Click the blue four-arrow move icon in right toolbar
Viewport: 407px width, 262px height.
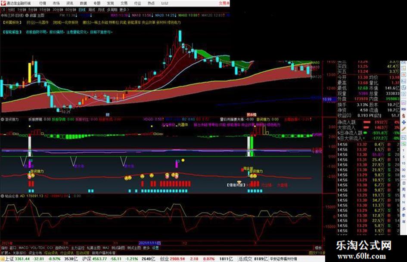[404, 122]
